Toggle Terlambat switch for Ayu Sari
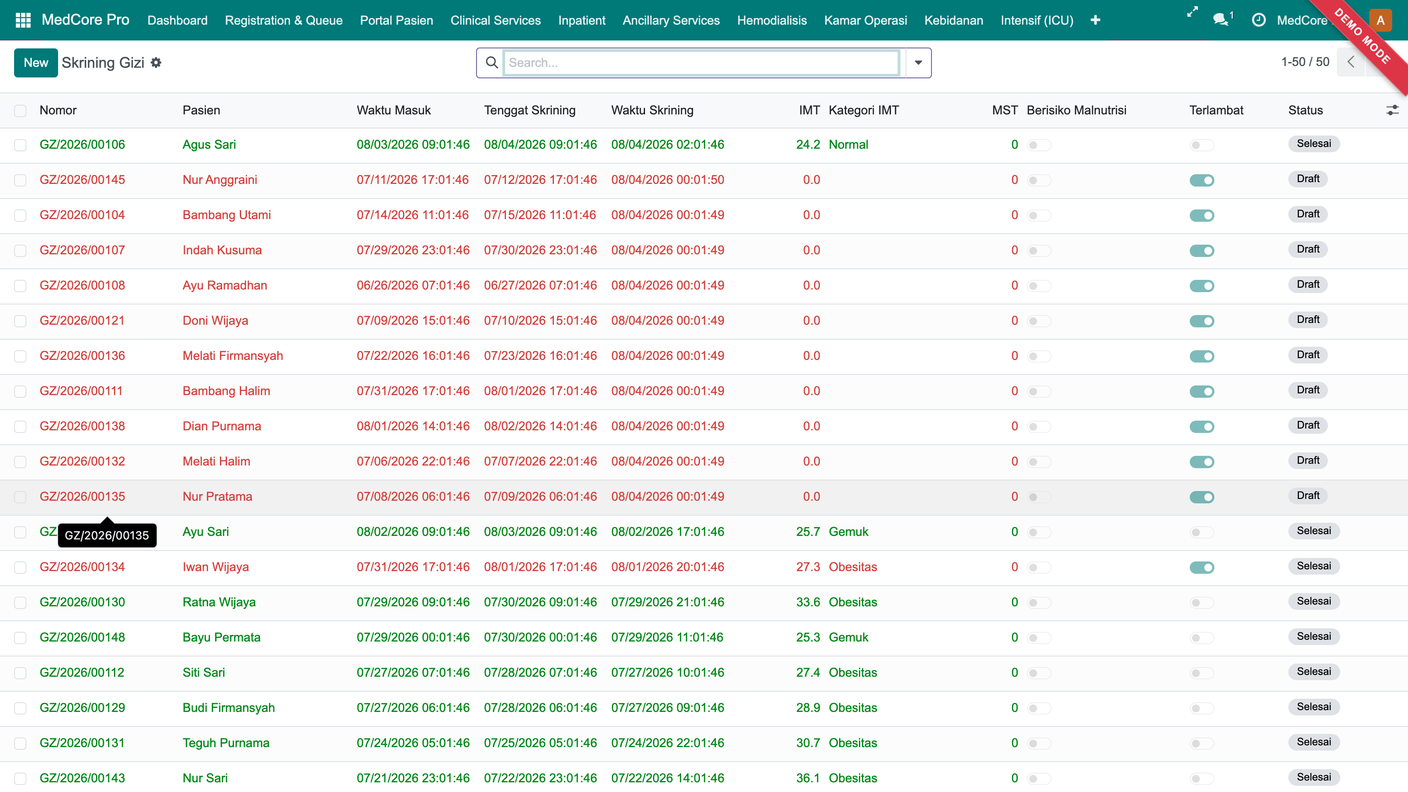Image resolution: width=1408 pixels, height=792 pixels. pyautogui.click(x=1201, y=532)
